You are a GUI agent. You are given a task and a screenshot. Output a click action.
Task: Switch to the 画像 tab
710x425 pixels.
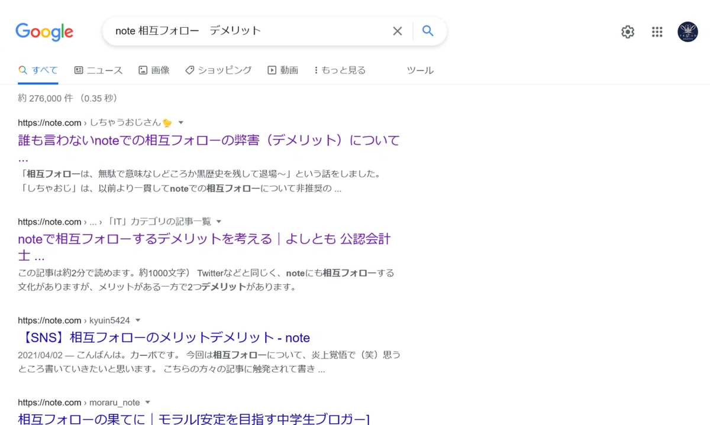154,70
